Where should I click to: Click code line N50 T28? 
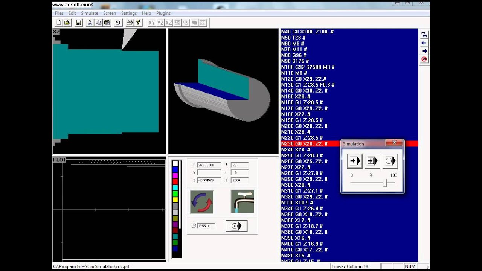point(293,38)
